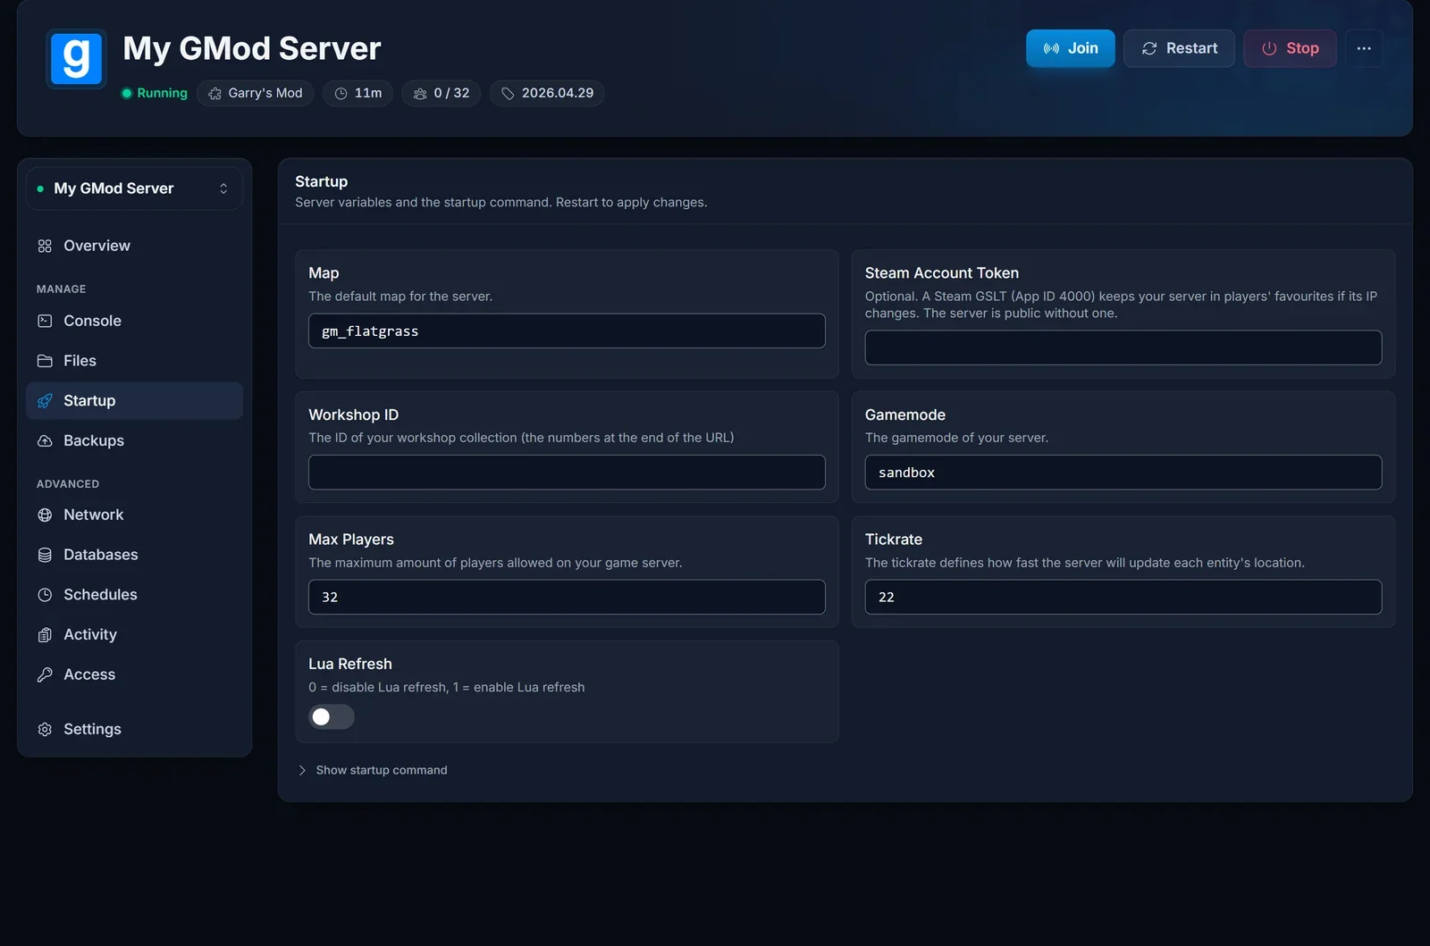Open the Activity page
This screenshot has width=1430, height=946.
(x=134, y=634)
